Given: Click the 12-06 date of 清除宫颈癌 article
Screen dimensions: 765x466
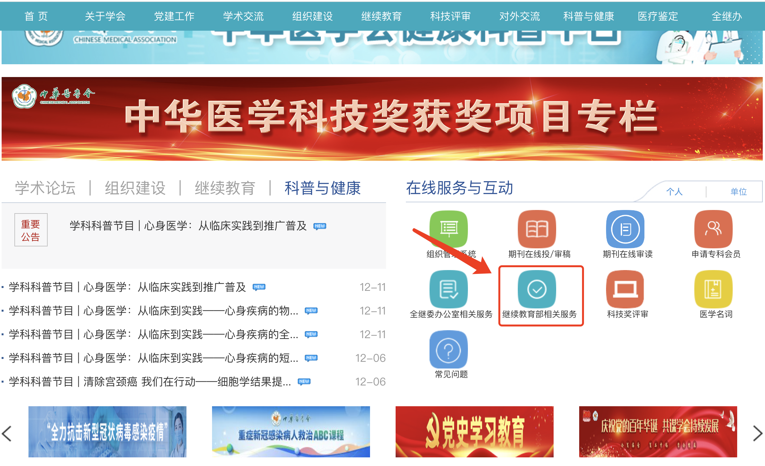Looking at the screenshot, I should (370, 382).
